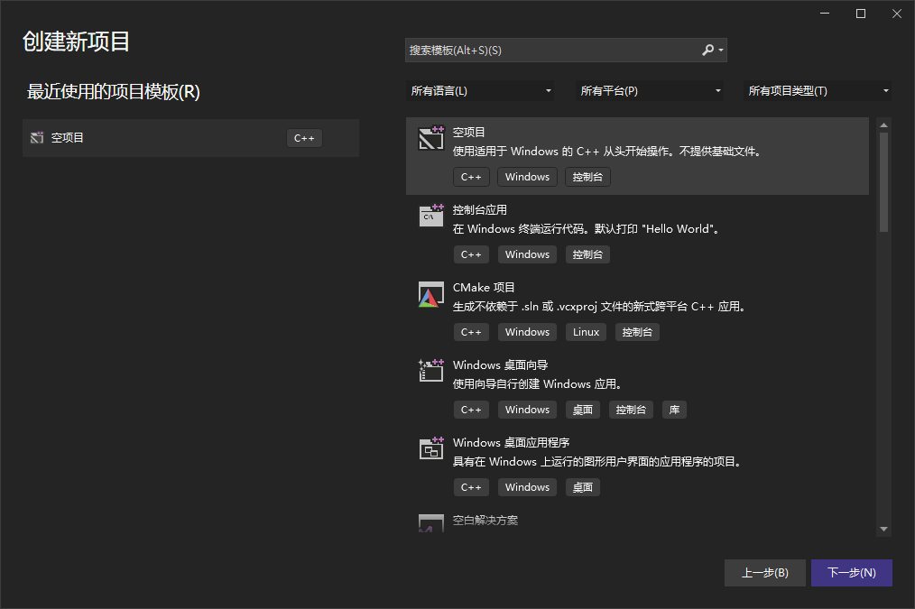Click the 下一步(N) button
The image size is (915, 609).
tap(852, 573)
